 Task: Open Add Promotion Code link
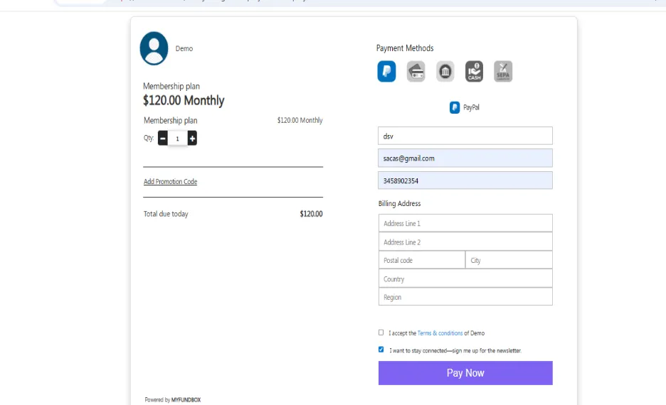point(170,181)
